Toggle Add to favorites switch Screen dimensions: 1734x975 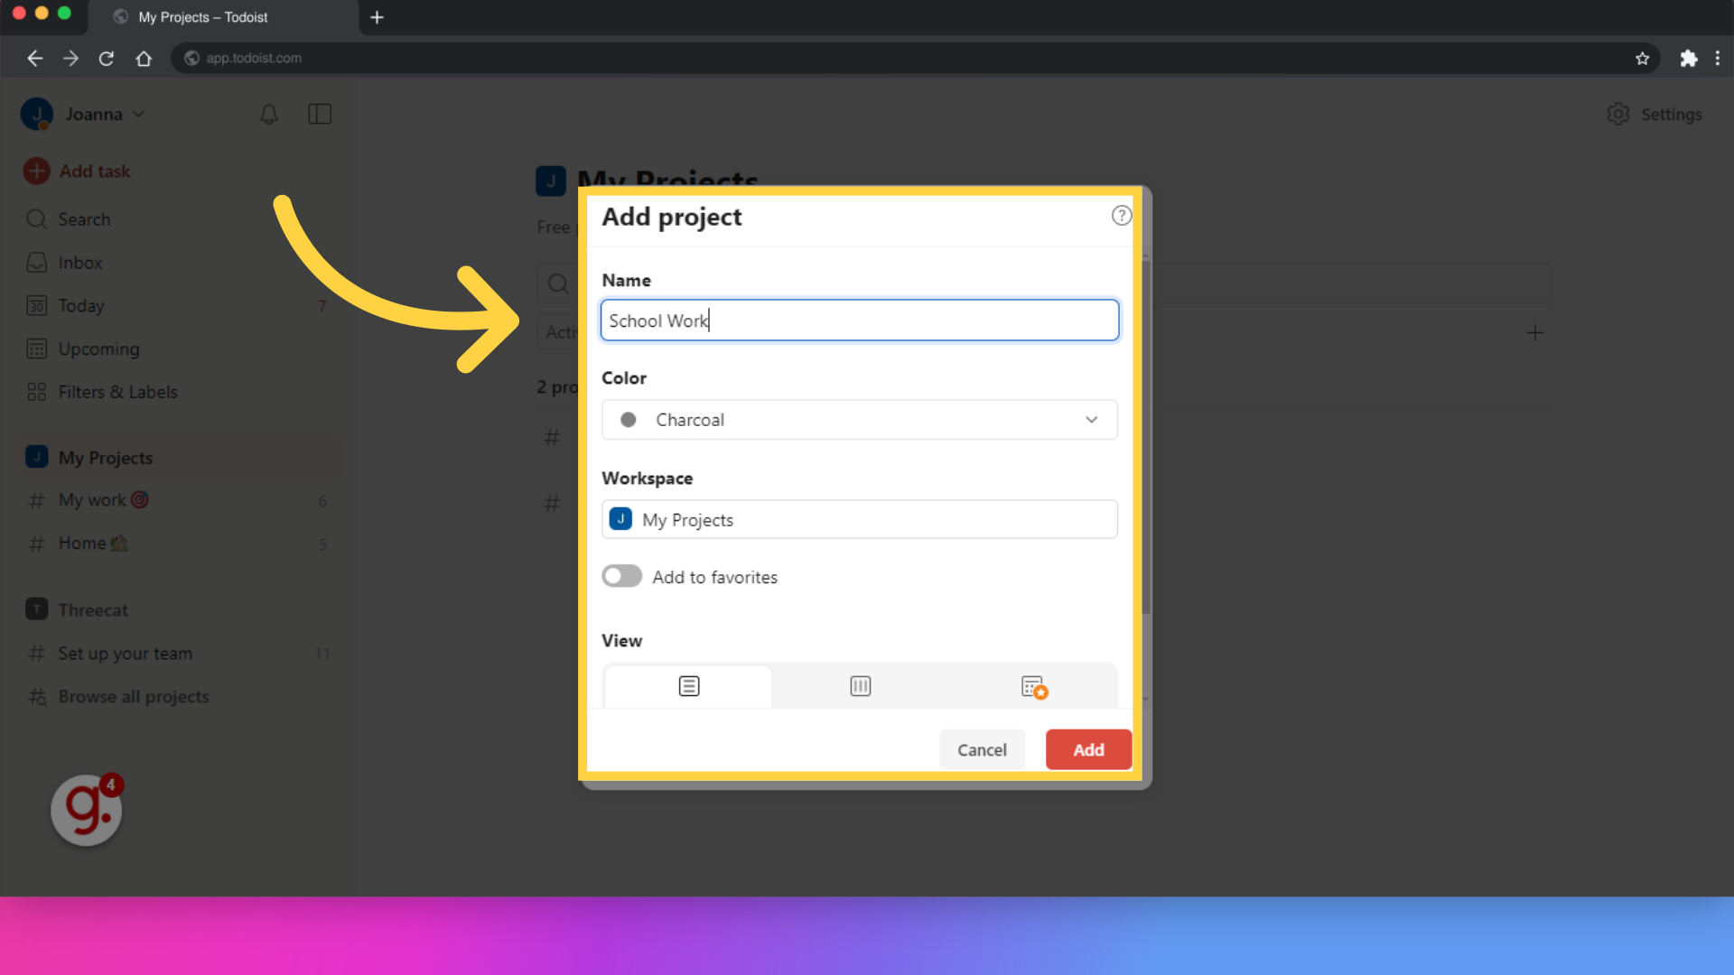[622, 576]
